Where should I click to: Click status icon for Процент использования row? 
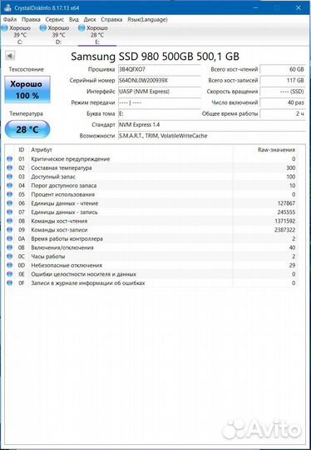pos(10,194)
